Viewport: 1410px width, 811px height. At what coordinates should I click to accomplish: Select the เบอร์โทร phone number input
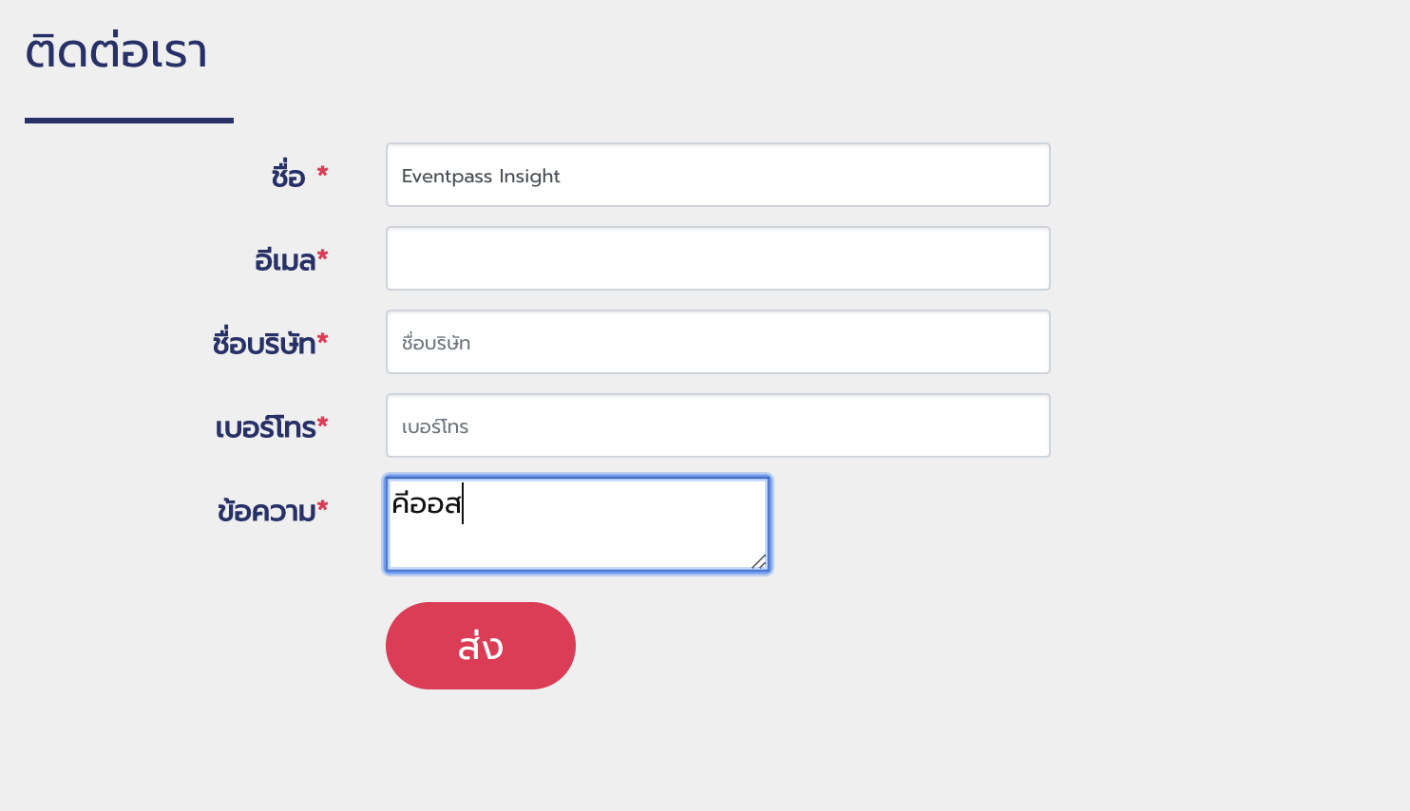click(717, 425)
